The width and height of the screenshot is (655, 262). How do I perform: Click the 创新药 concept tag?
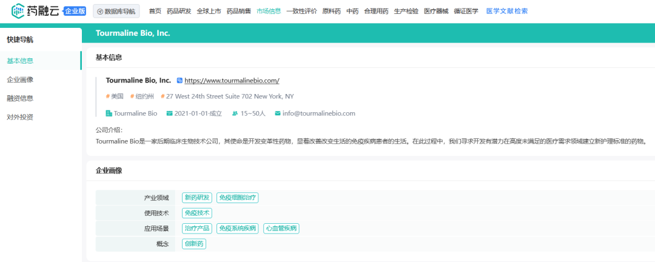point(194,244)
